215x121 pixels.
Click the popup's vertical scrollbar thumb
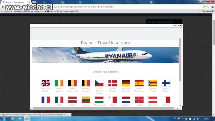[180, 60]
